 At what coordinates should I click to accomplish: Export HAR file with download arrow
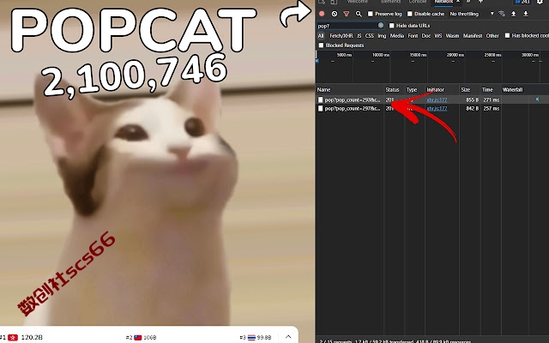(x=526, y=14)
